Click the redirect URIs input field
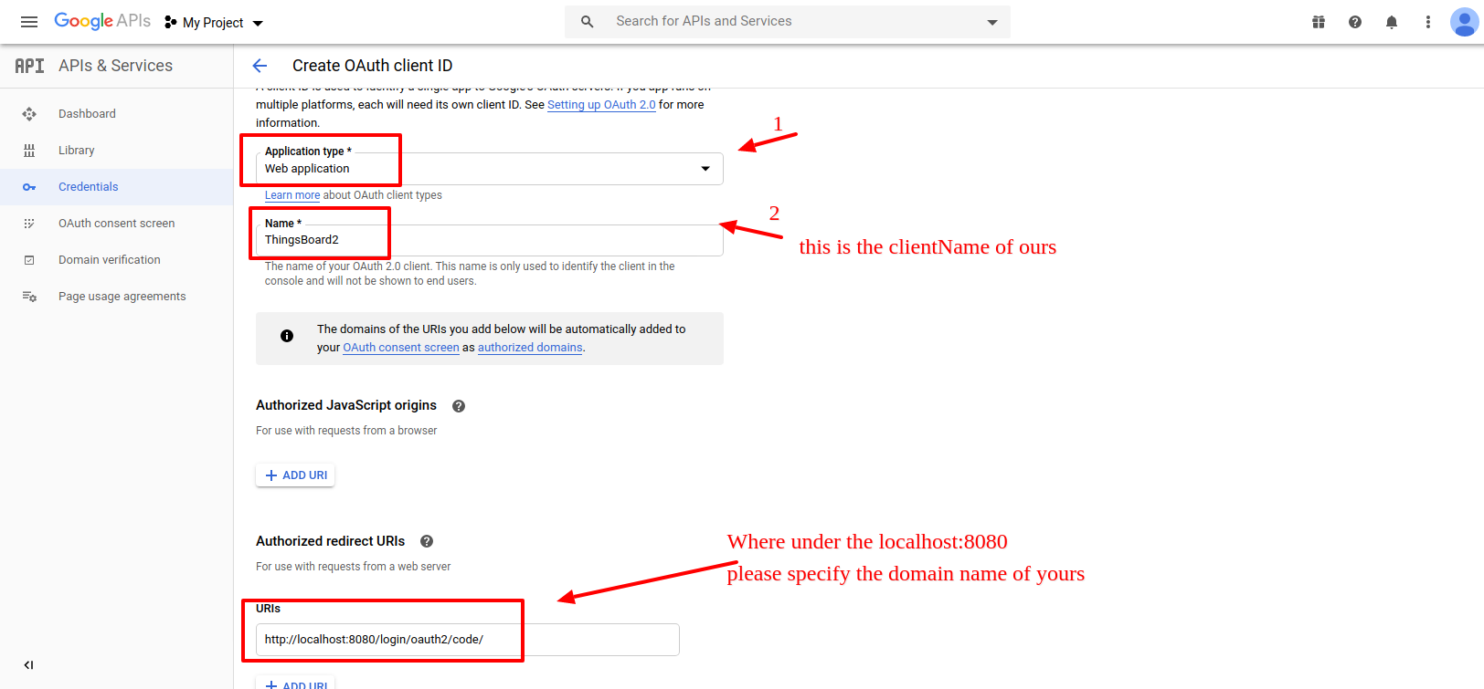This screenshot has height=689, width=1484. coord(467,640)
